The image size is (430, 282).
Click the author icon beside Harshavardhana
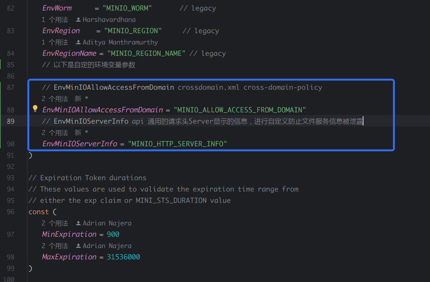(x=78, y=20)
